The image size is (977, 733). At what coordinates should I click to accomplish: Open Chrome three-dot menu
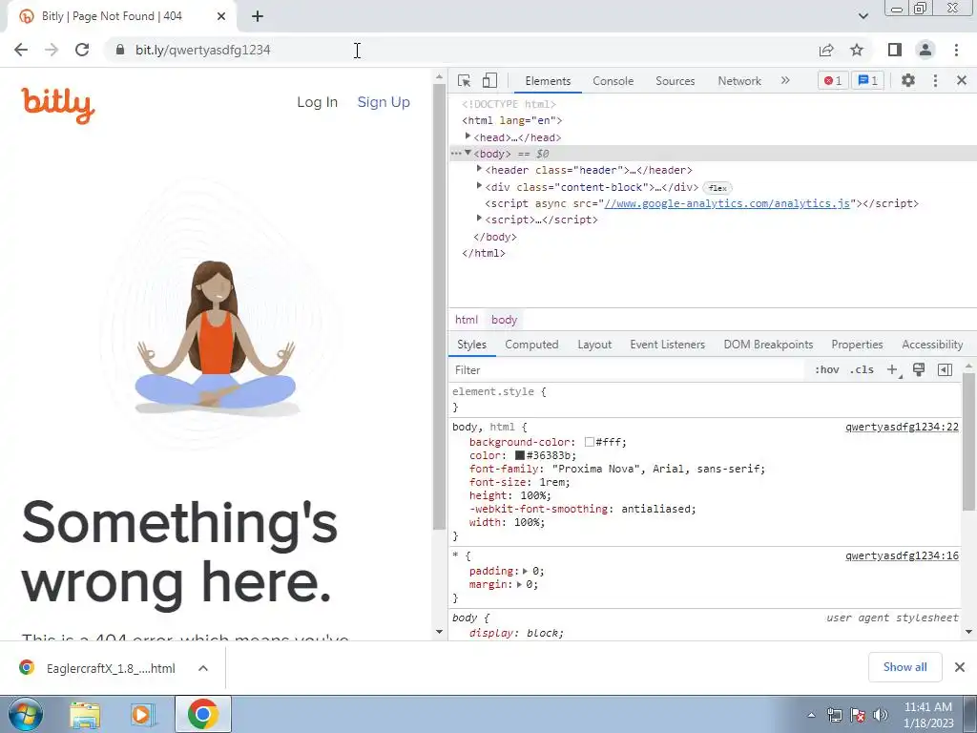click(x=956, y=50)
